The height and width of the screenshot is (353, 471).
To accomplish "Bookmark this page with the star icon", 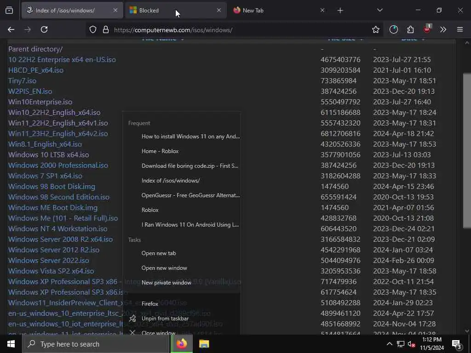I will point(375,29).
